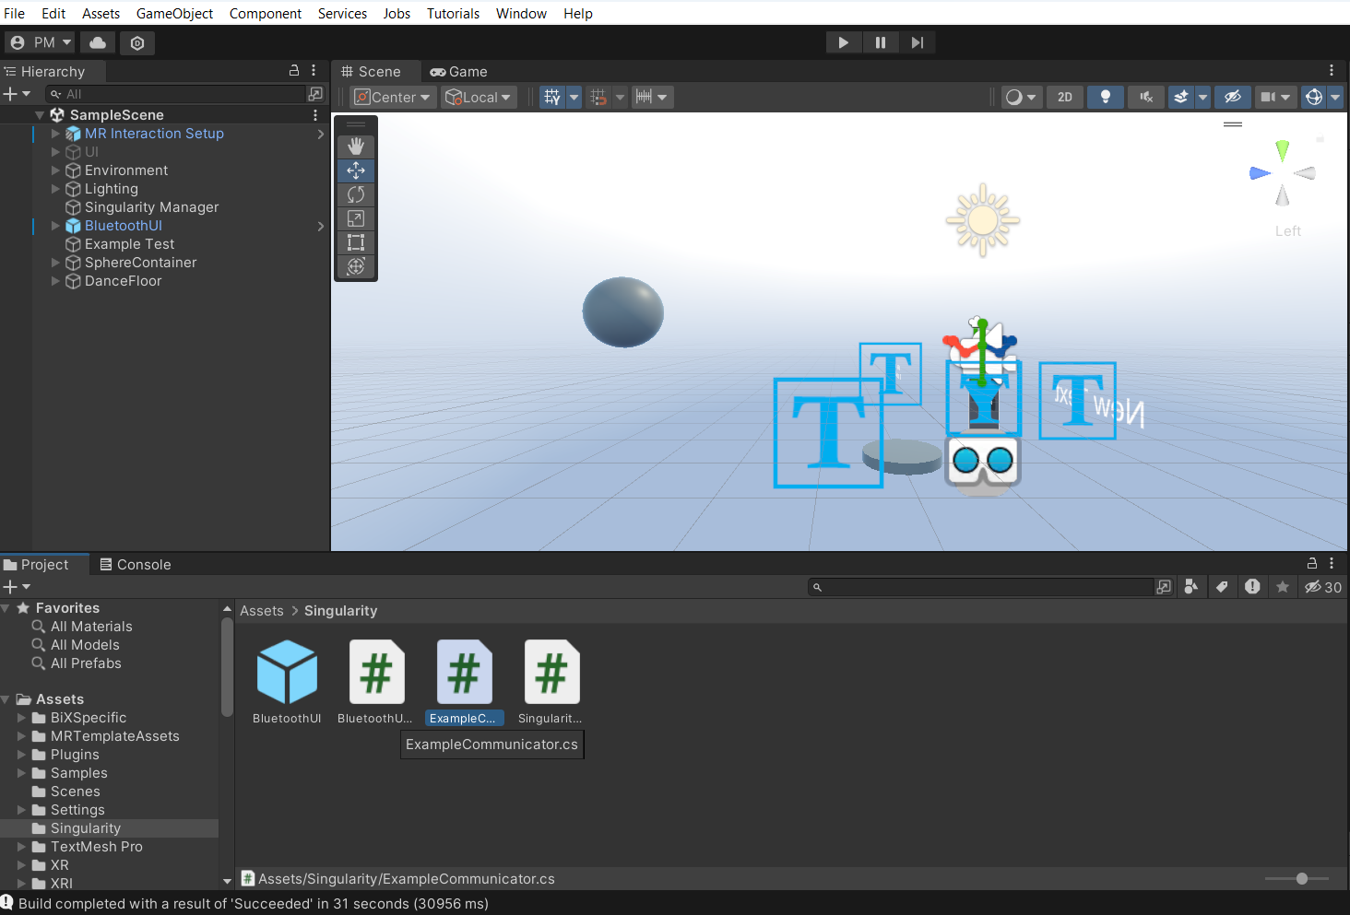Screen dimensions: 1350x915
Task: Click the Play button
Action: click(843, 42)
